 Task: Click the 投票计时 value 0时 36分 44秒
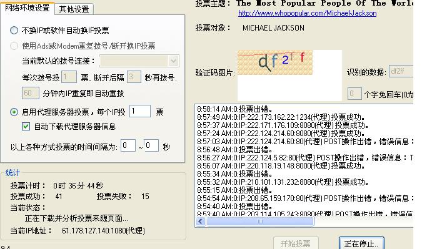click(x=78, y=186)
